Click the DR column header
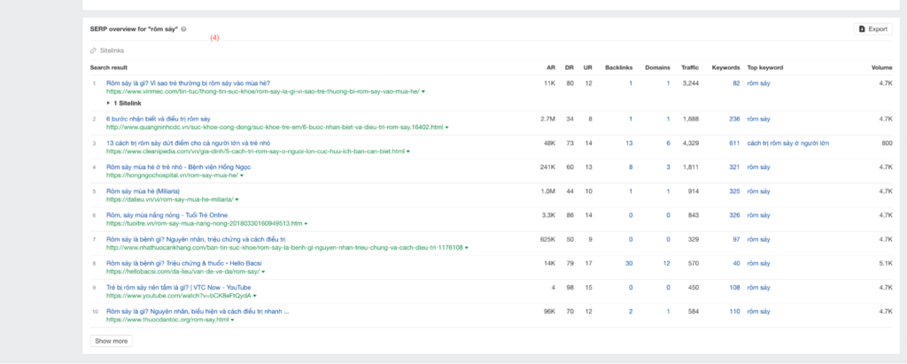907x364 pixels. tap(570, 67)
